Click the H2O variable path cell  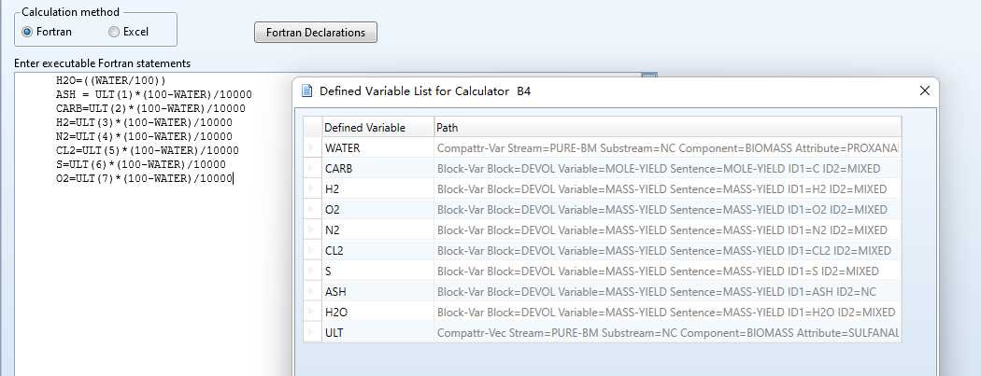point(667,312)
